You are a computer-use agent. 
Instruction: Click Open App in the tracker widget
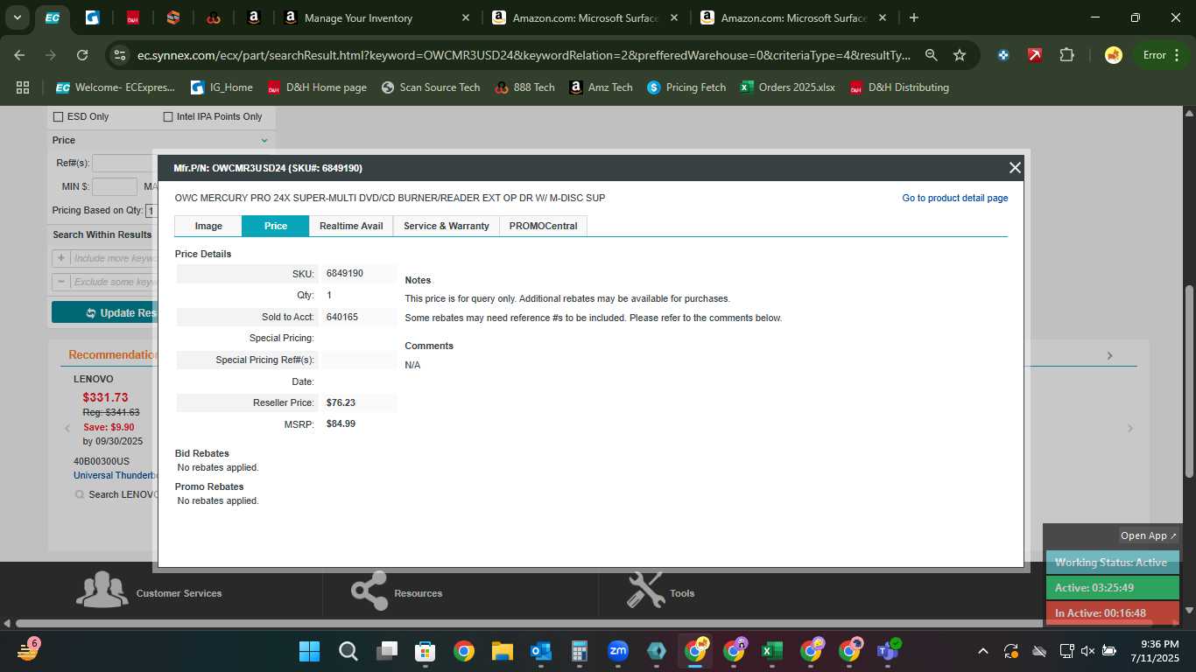[1149, 535]
